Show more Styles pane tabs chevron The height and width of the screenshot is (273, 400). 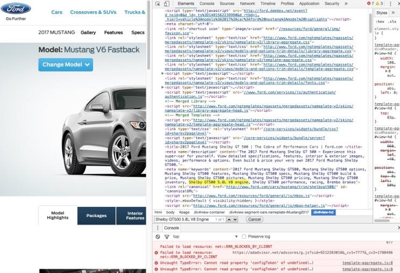pyautogui.click(x=393, y=12)
